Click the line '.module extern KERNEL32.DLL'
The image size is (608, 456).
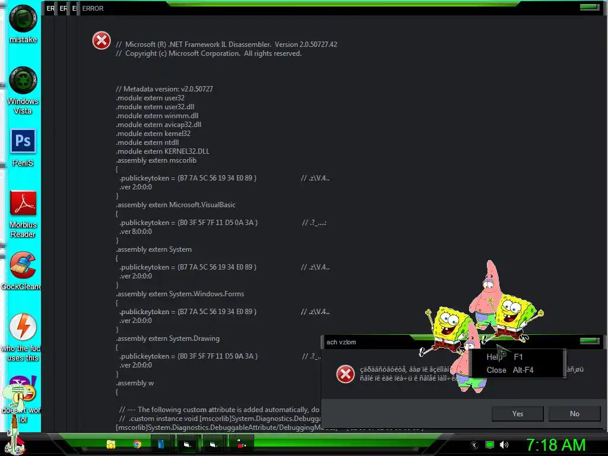pos(163,151)
